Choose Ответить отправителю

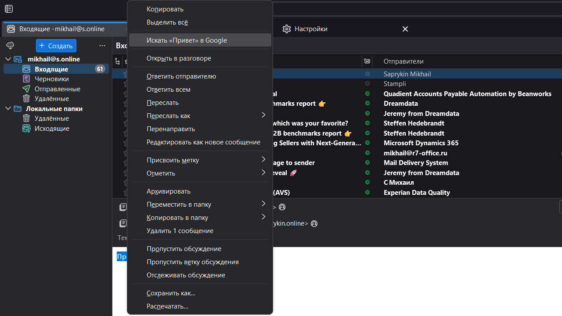pos(200,76)
